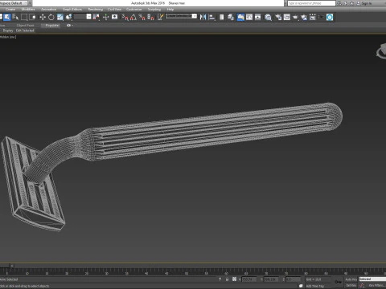Toggle 3D Snaps
The width and height of the screenshot is (386, 289).
[125, 17]
